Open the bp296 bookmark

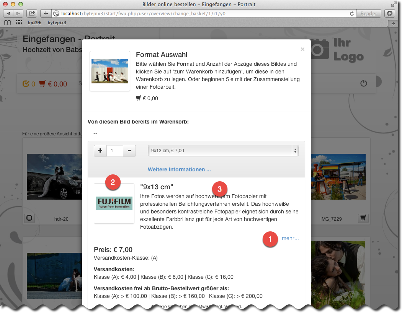click(34, 23)
